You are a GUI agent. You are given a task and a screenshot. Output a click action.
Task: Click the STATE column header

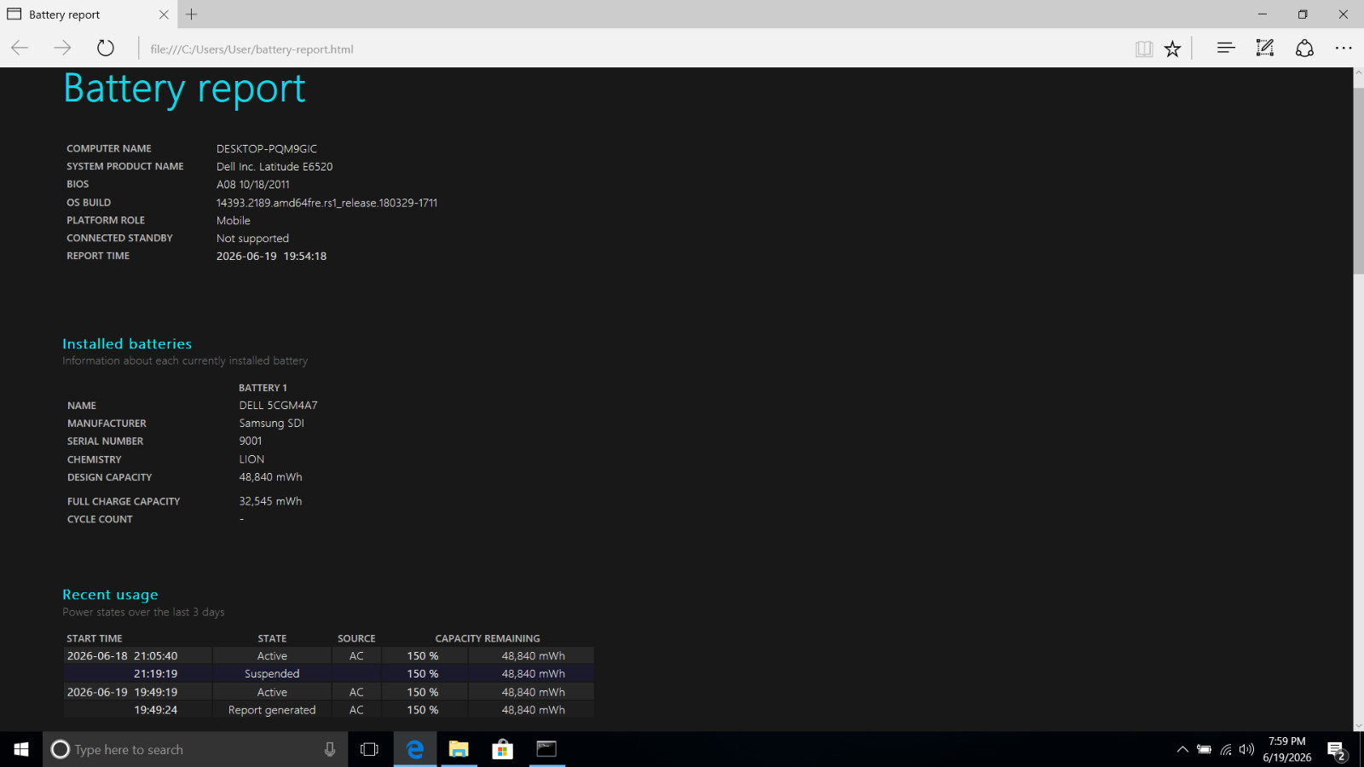pyautogui.click(x=272, y=638)
